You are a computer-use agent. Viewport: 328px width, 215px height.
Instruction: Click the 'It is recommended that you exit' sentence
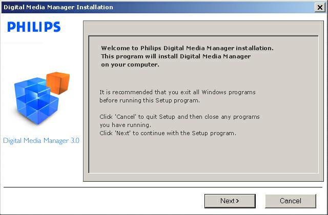point(177,92)
